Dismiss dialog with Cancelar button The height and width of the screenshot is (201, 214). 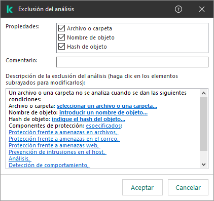(188, 187)
